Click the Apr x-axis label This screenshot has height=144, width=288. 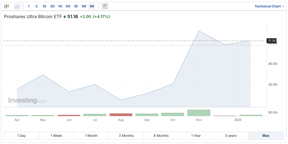(x=17, y=120)
